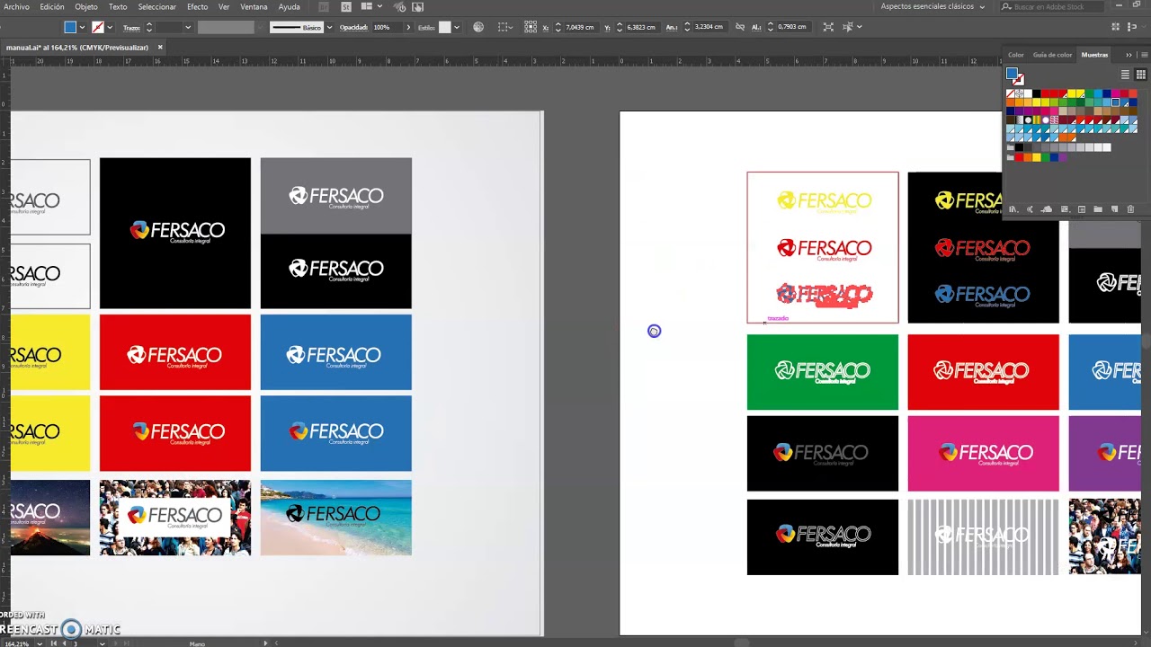This screenshot has width=1151, height=647.
Task: Open the Efecto menu
Action: tap(197, 6)
